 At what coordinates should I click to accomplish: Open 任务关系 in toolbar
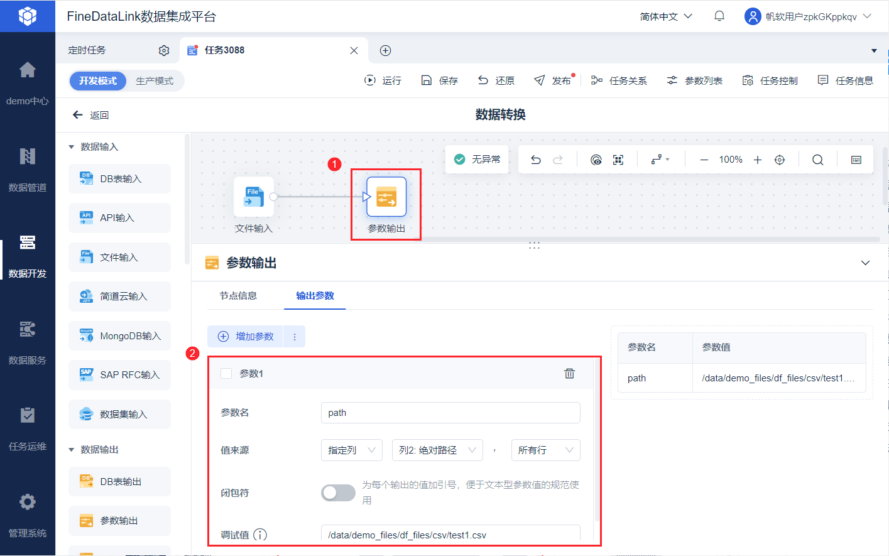tap(619, 80)
